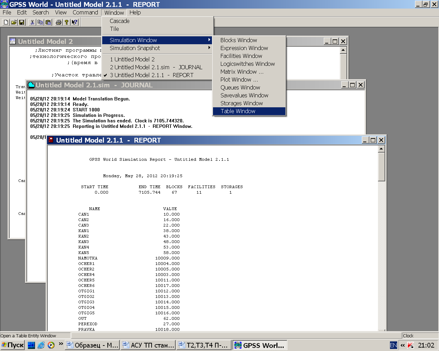Click the END TIME value 7105.744
The width and height of the screenshot is (439, 351).
coord(150,192)
